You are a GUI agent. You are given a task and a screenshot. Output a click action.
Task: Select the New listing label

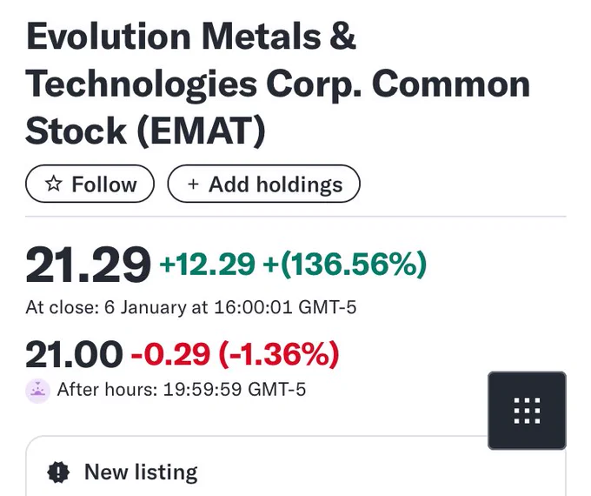[x=141, y=473]
